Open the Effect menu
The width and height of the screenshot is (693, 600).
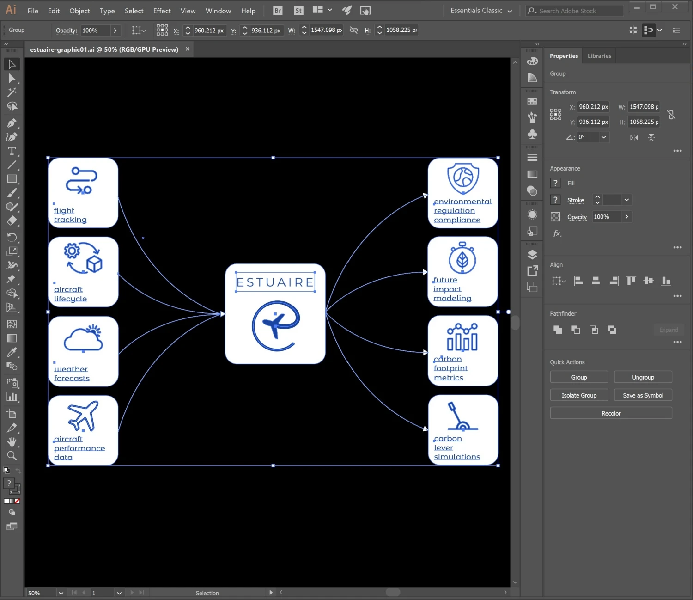coord(162,11)
